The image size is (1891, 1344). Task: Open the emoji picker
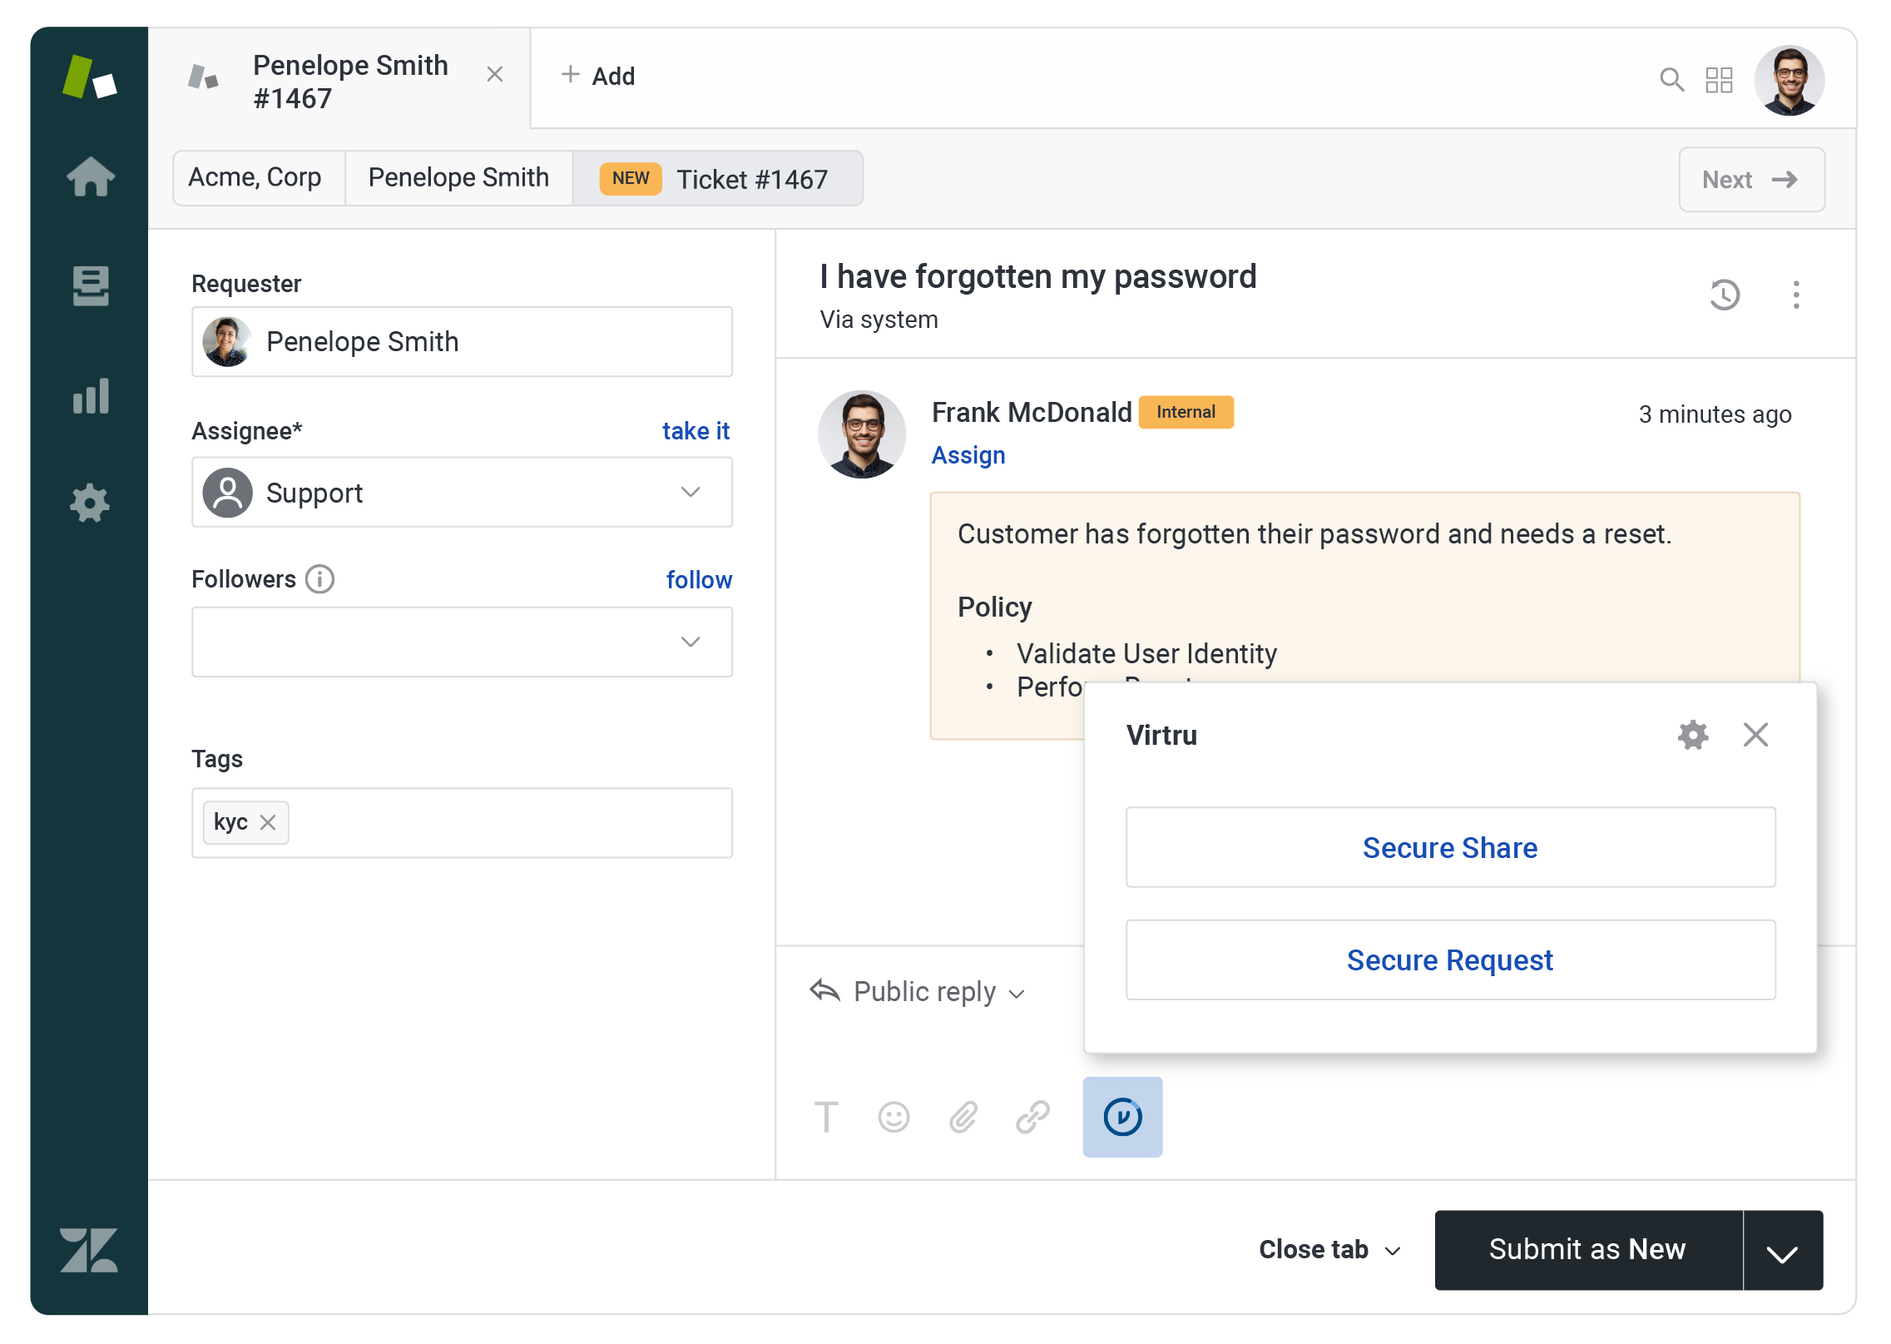coord(894,1117)
